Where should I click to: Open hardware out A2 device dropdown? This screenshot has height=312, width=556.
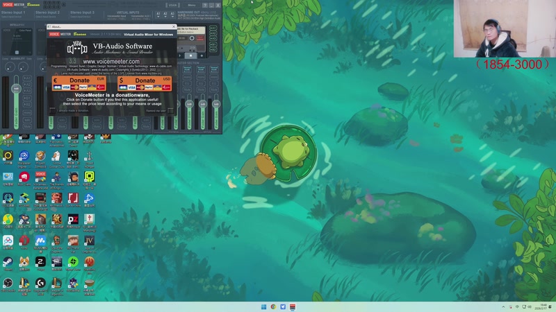(x=165, y=15)
